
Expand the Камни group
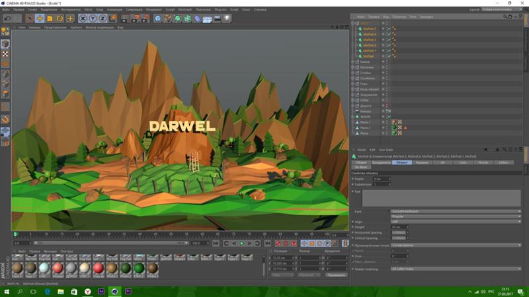click(353, 62)
